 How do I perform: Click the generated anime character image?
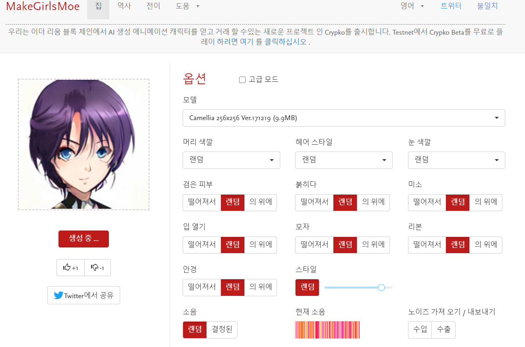83,144
